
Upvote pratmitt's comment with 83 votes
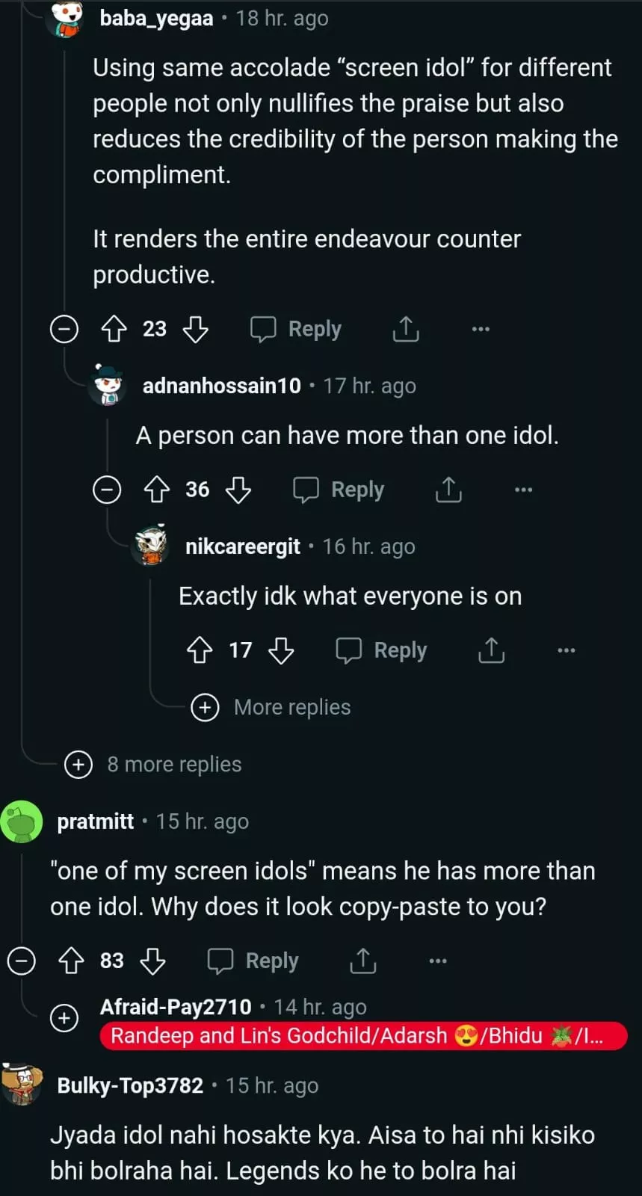[71, 961]
